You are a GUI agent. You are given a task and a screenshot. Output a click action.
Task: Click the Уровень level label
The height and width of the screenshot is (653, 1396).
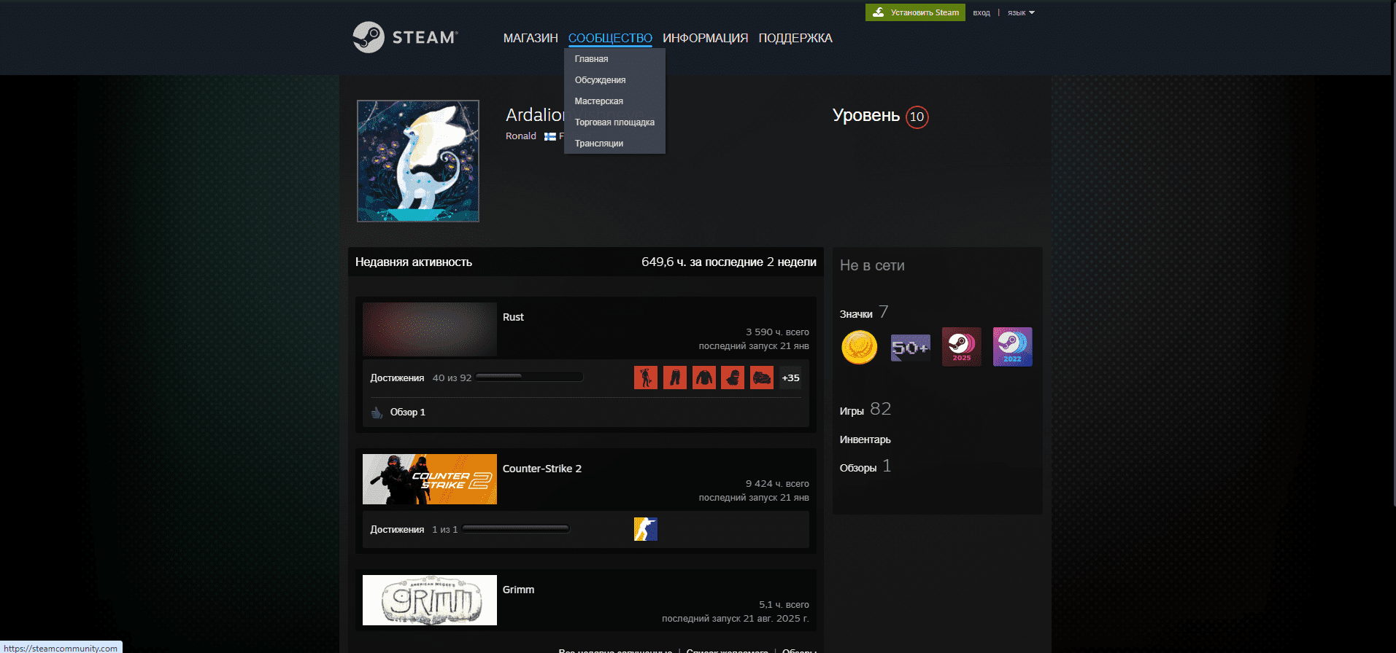pos(866,115)
